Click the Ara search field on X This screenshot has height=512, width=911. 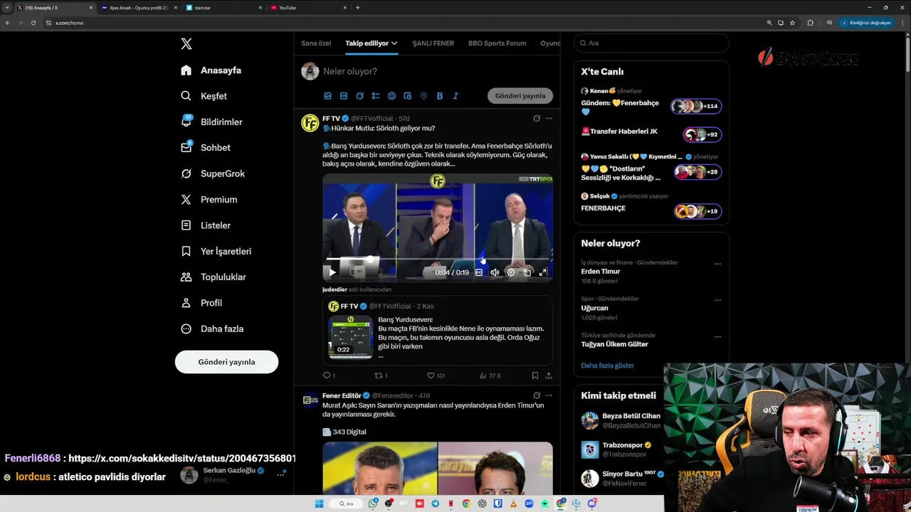coord(651,43)
